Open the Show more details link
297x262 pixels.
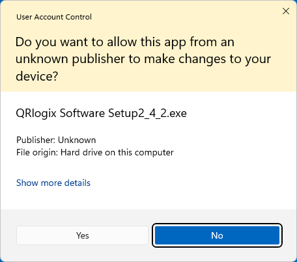coord(53,183)
